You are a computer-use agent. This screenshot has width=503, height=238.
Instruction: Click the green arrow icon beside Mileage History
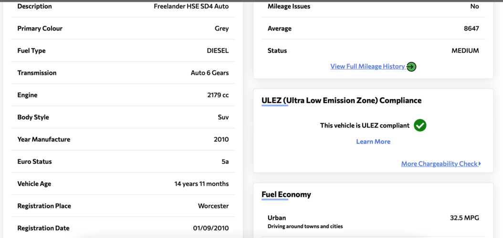(x=411, y=67)
